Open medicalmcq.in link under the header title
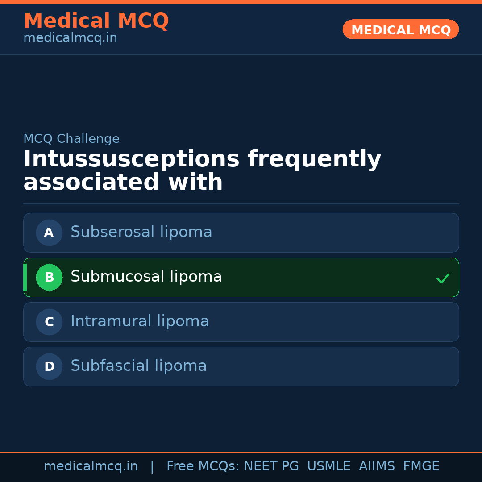Screen dimensions: 482x482 point(70,38)
